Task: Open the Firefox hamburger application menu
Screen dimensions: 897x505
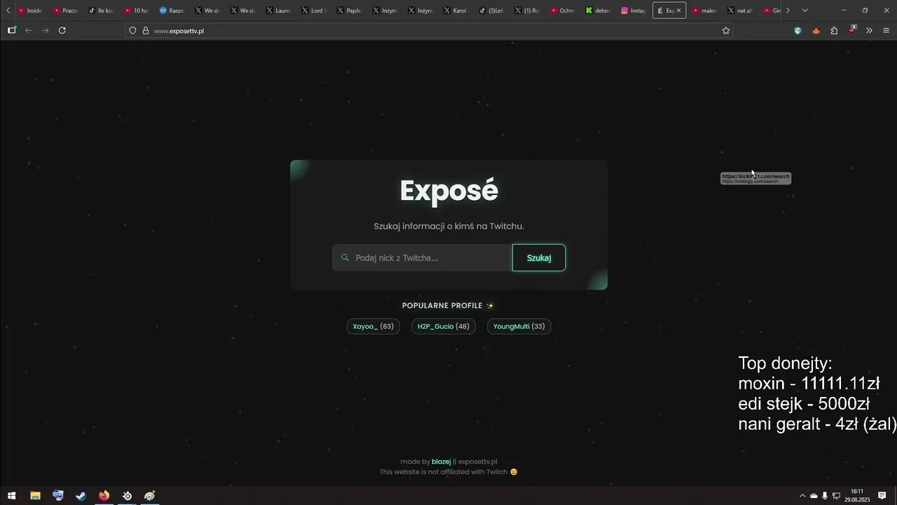Action: [x=886, y=31]
